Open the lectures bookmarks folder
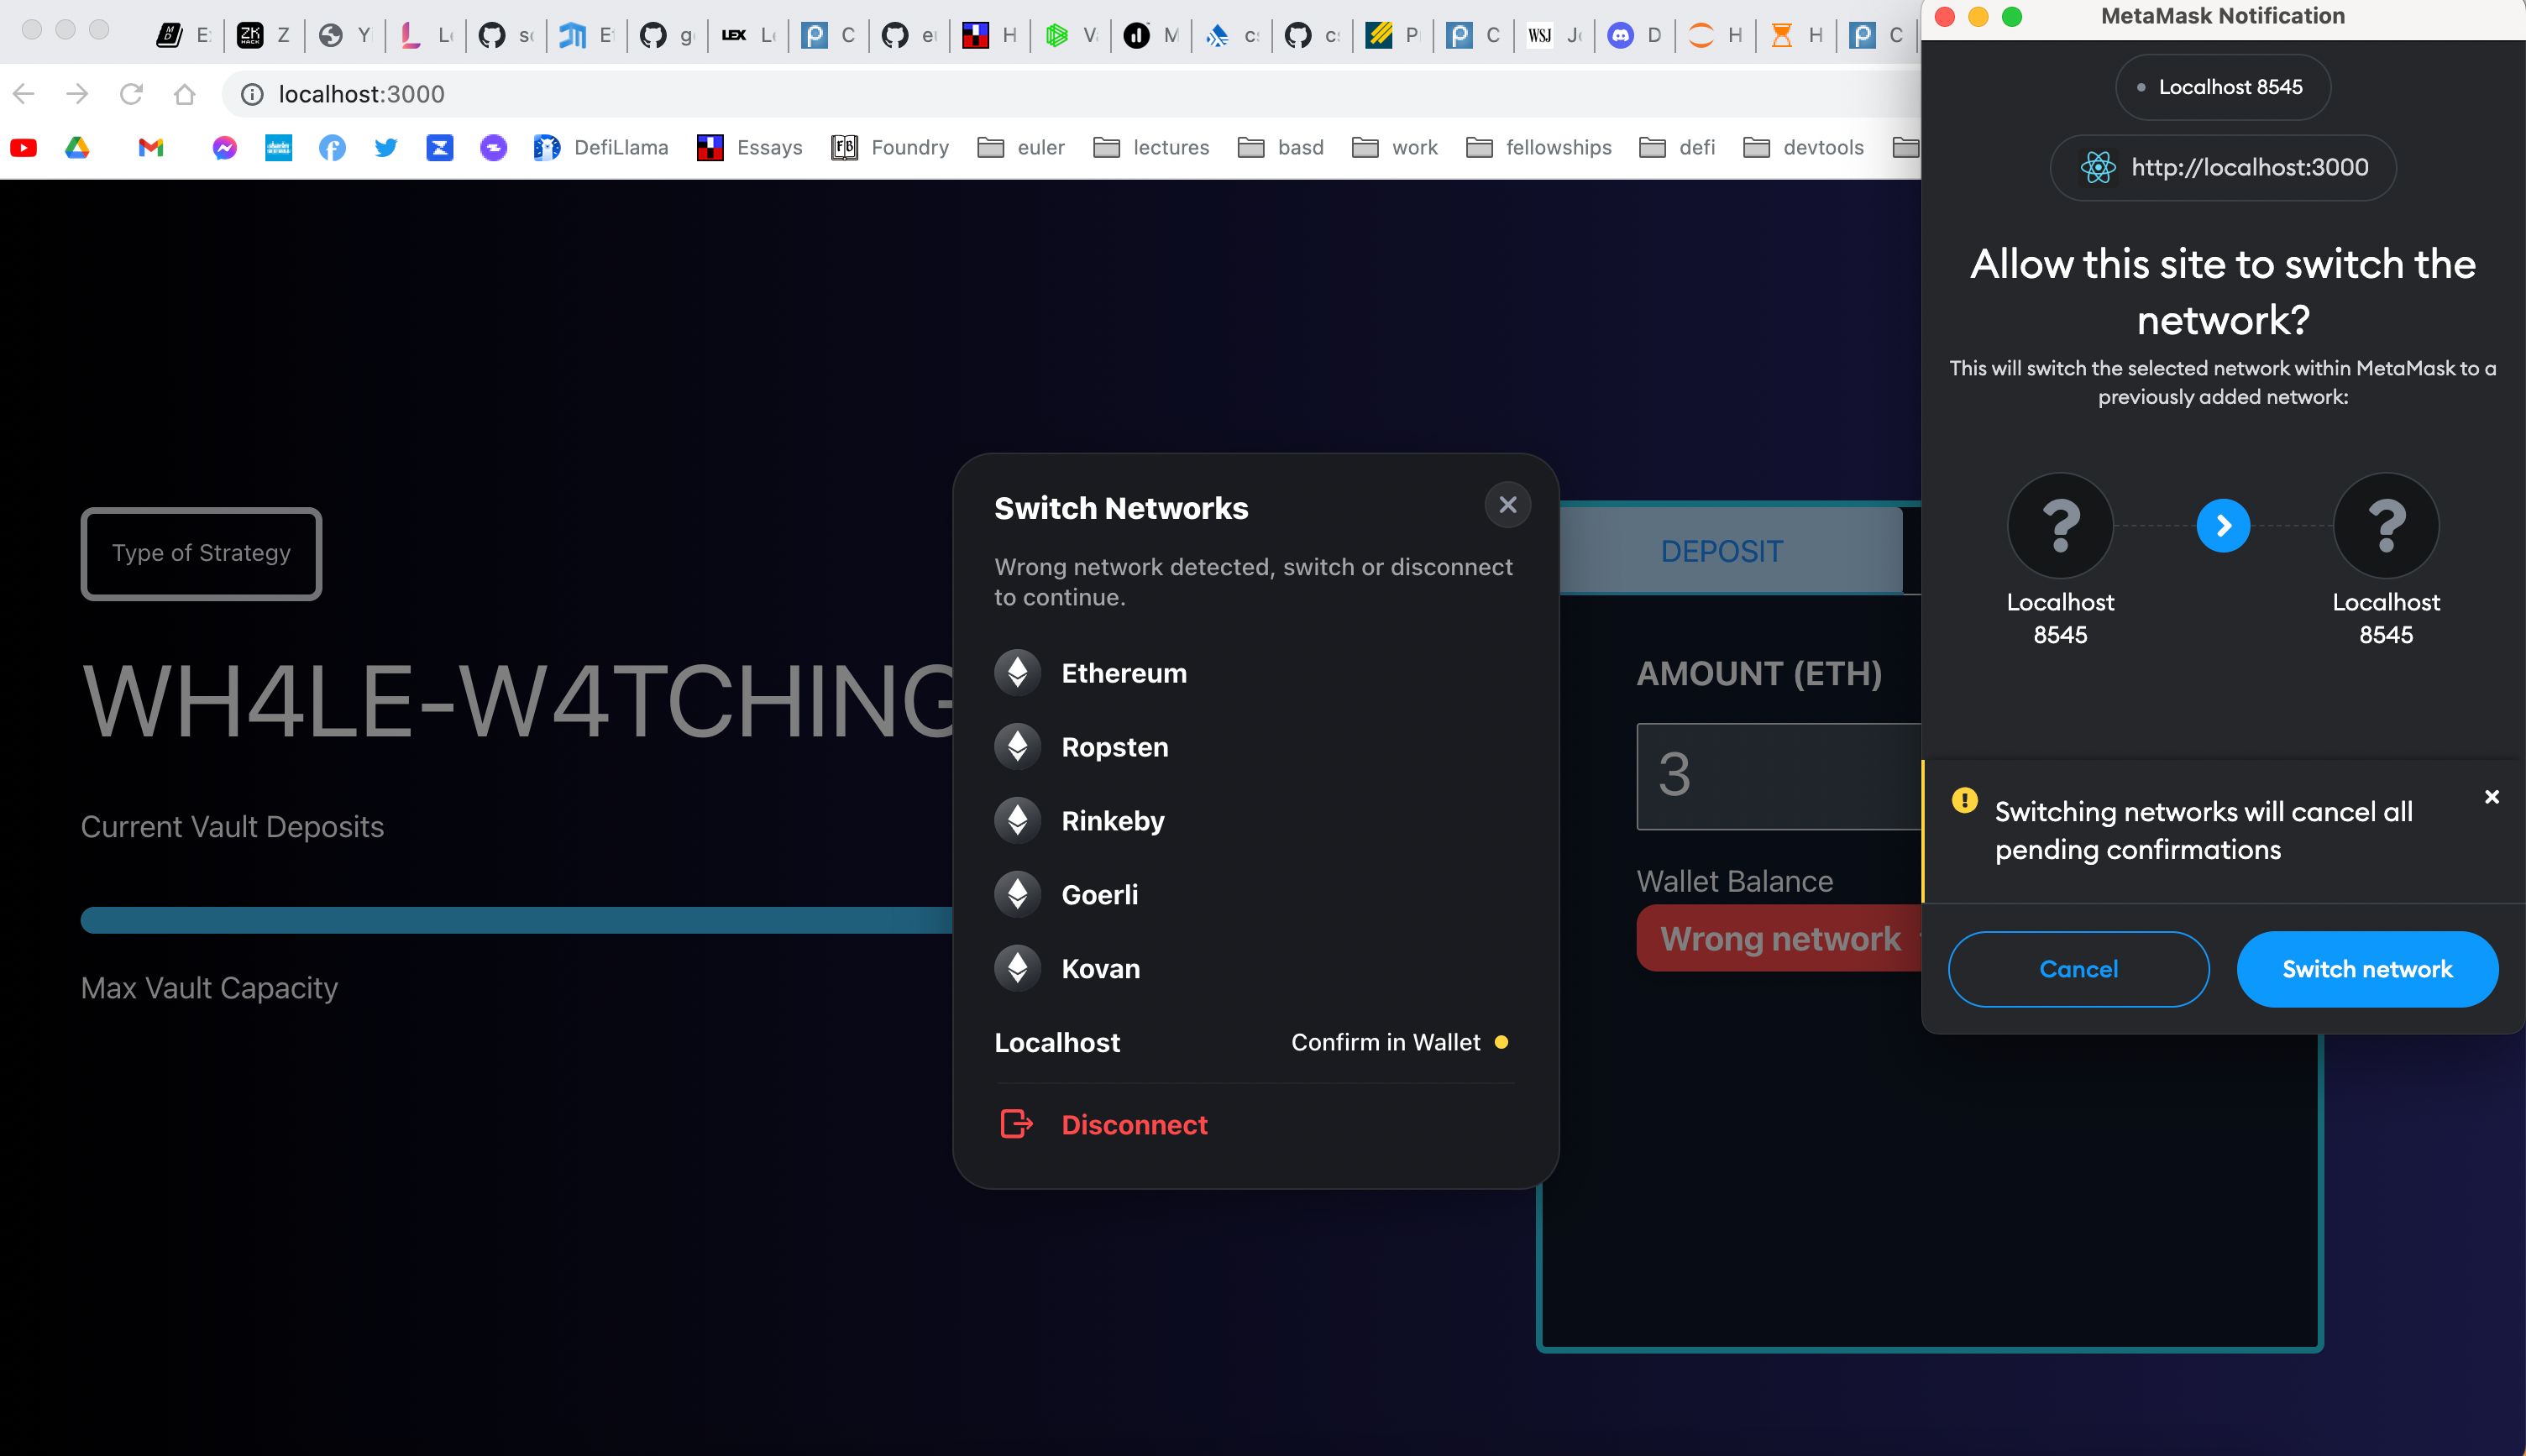2526x1456 pixels. click(x=1151, y=148)
